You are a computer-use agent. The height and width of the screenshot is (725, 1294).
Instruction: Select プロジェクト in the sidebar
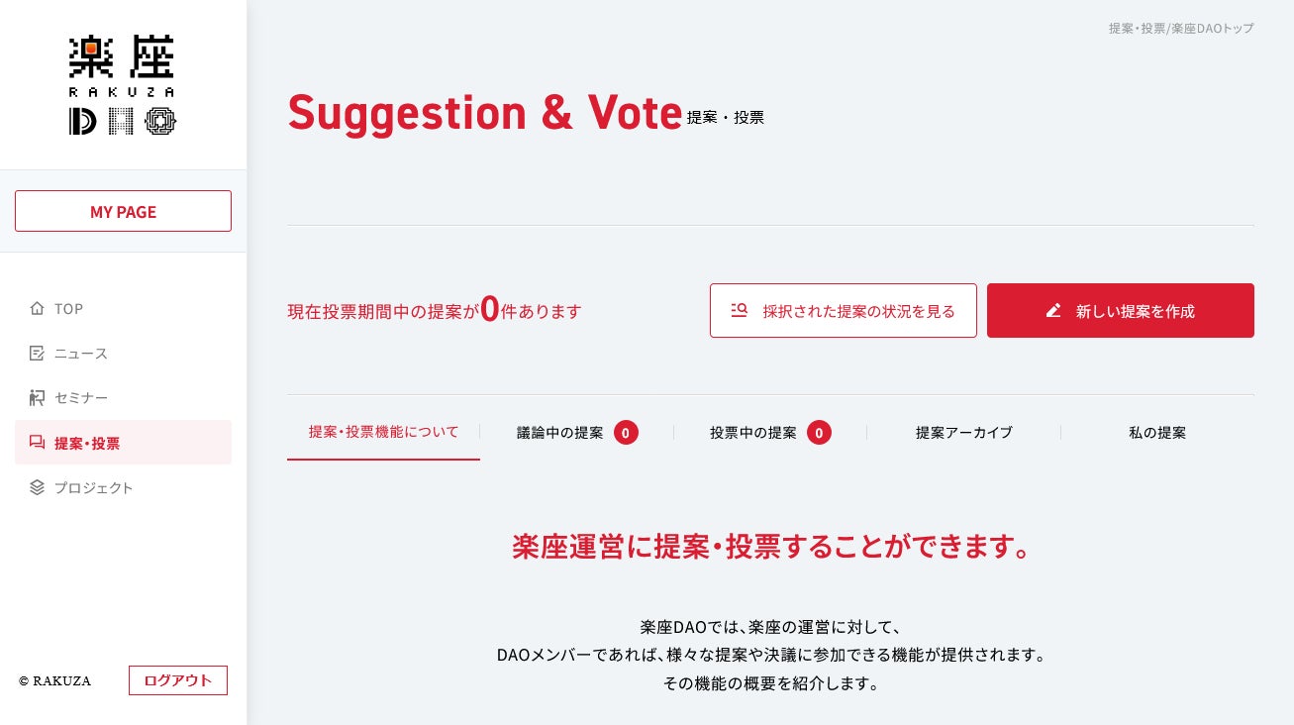tap(94, 487)
